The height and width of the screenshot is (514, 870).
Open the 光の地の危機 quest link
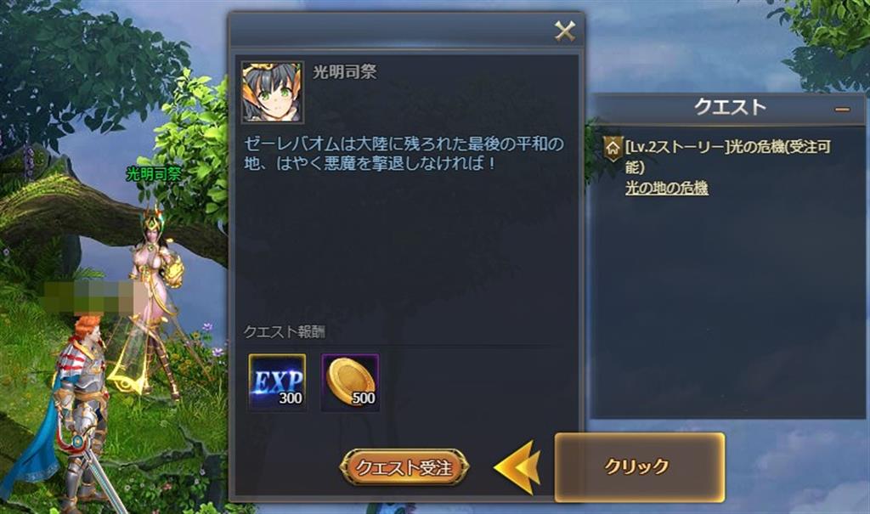(666, 188)
